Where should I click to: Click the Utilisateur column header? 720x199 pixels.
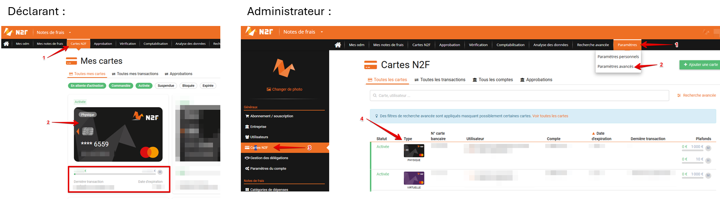tap(475, 139)
